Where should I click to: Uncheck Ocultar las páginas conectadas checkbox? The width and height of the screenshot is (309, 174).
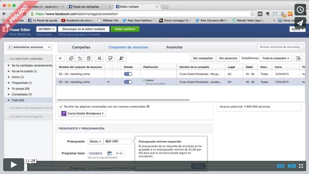[x=61, y=107]
